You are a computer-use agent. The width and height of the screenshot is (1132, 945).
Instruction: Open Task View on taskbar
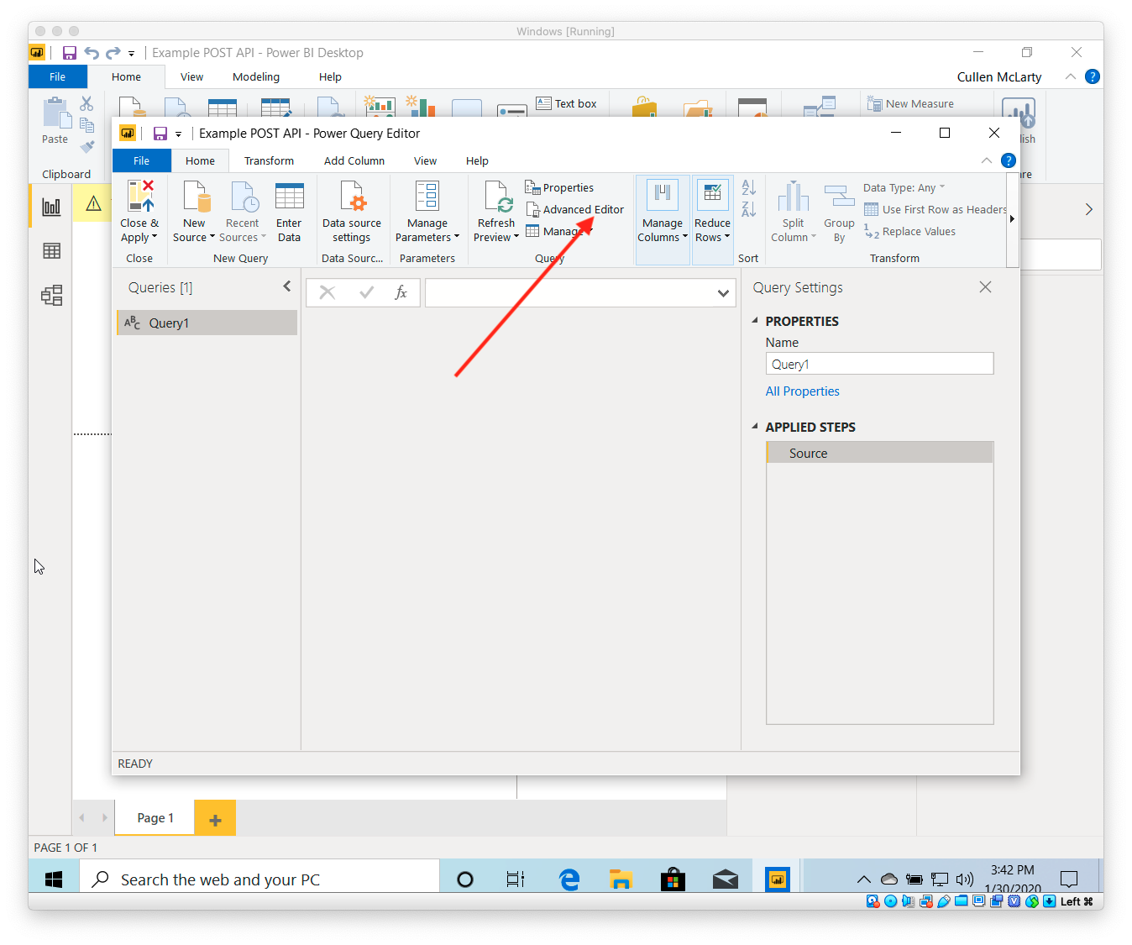point(516,879)
